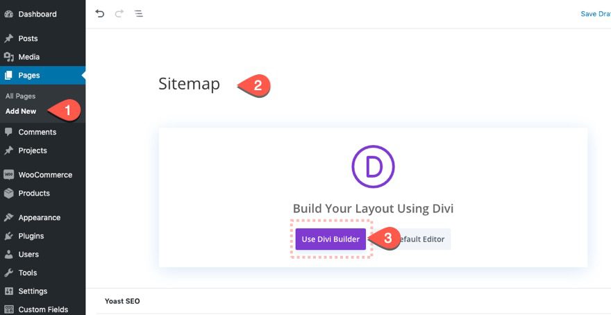Click the Save Draft link
This screenshot has width=611, height=315.
coord(596,14)
